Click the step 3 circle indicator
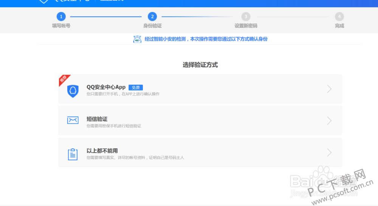 click(246, 17)
